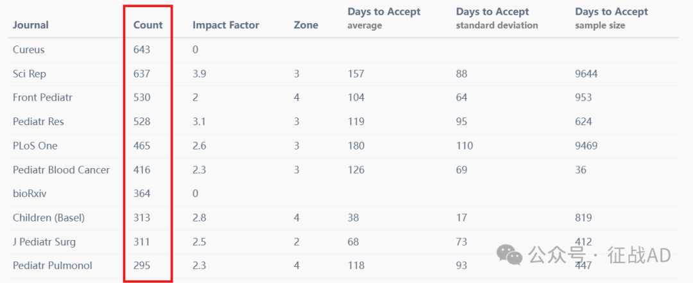Click Days to Accept average header
This screenshot has width=693, height=283.
(x=384, y=18)
